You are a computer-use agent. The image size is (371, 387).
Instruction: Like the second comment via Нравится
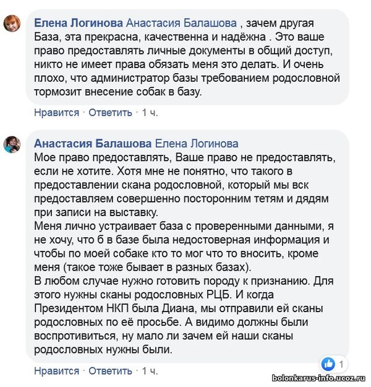pyautogui.click(x=56, y=371)
